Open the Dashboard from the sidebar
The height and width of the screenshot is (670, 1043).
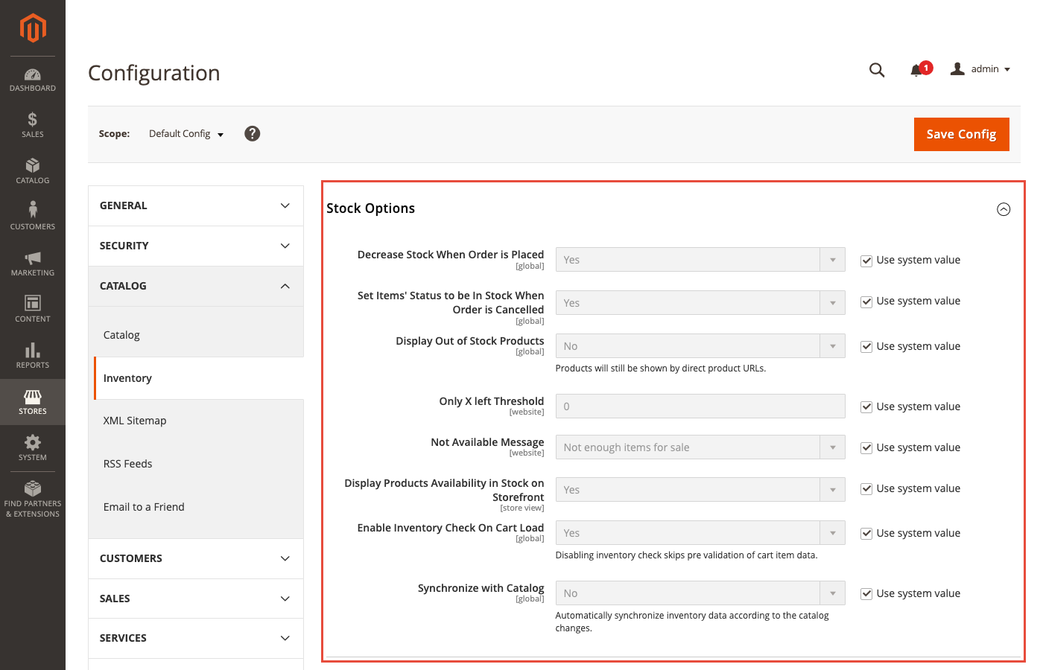click(32, 78)
